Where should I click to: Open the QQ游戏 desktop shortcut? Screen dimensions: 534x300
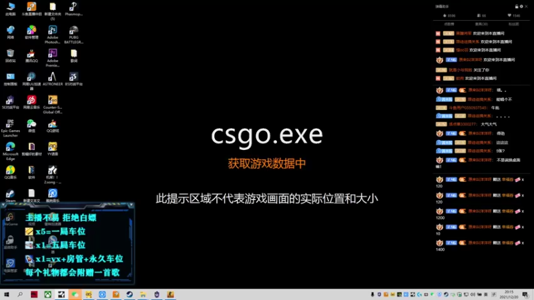coord(53,125)
